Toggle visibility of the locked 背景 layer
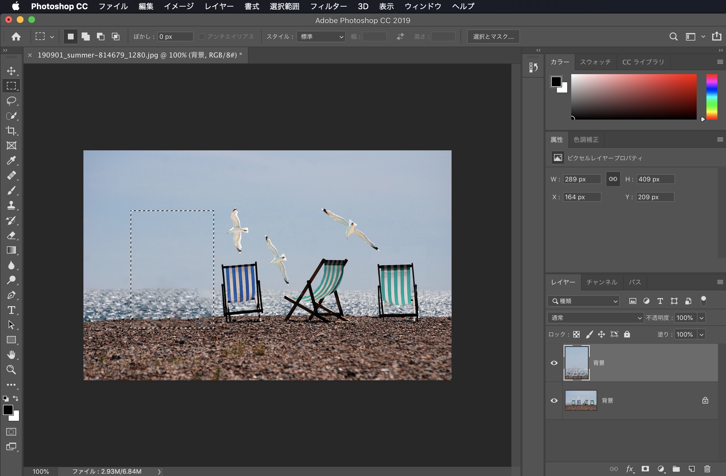The image size is (726, 476). tap(554, 400)
